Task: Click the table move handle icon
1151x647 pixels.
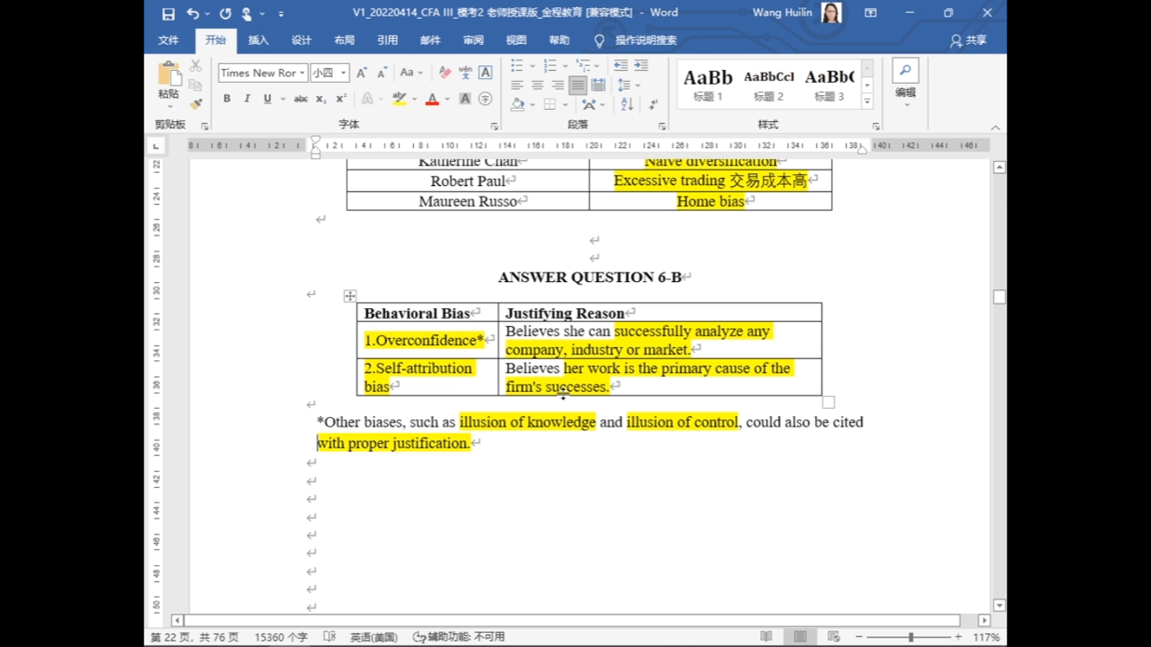Action: pyautogui.click(x=350, y=296)
